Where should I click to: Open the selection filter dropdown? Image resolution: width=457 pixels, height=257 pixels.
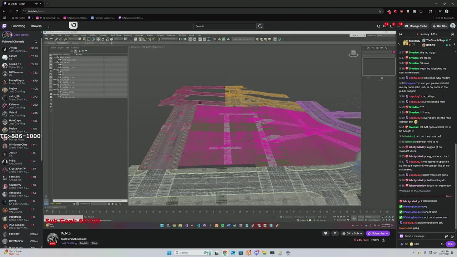tap(73, 39)
